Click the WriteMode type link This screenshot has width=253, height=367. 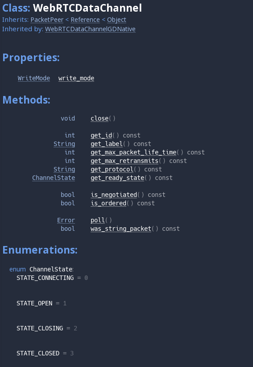(x=34, y=78)
